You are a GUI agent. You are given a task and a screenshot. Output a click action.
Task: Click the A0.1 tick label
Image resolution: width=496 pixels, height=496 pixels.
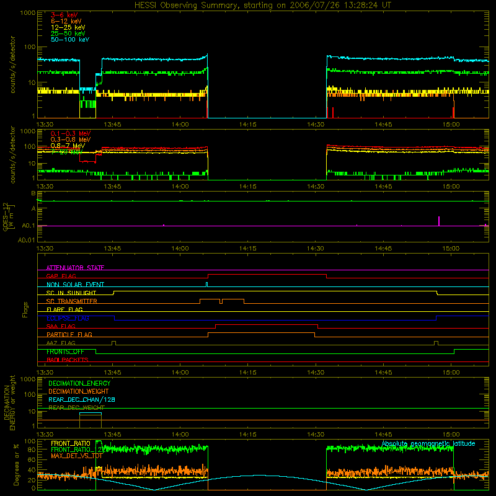point(29,226)
